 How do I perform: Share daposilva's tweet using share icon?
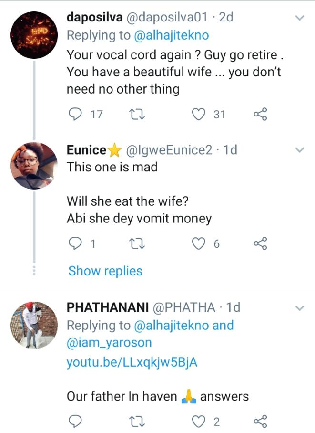coord(260,114)
